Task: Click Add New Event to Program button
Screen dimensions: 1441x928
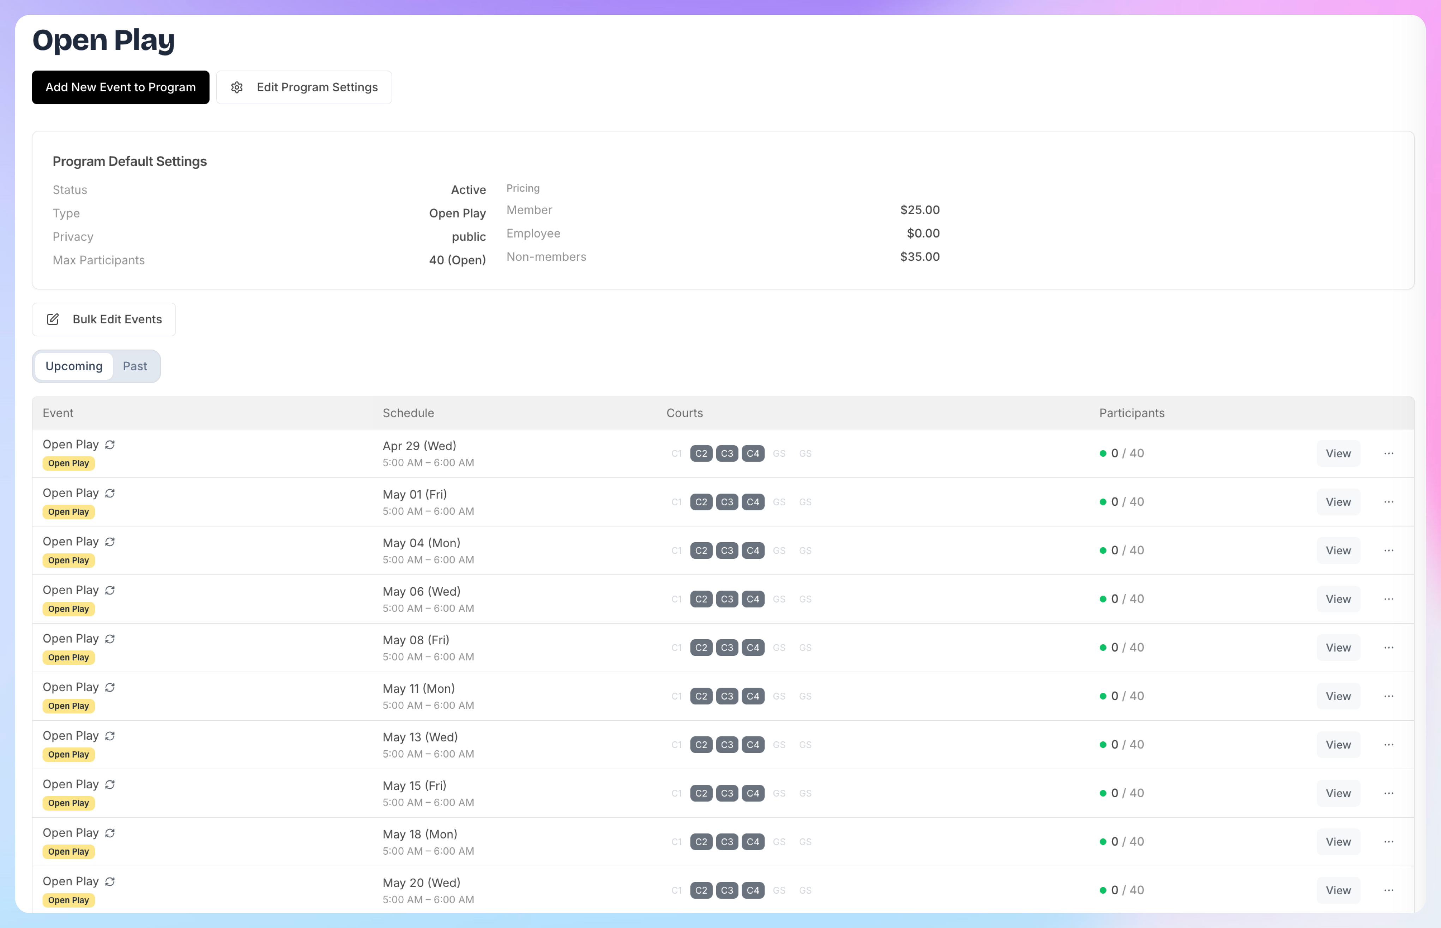Action: (121, 87)
